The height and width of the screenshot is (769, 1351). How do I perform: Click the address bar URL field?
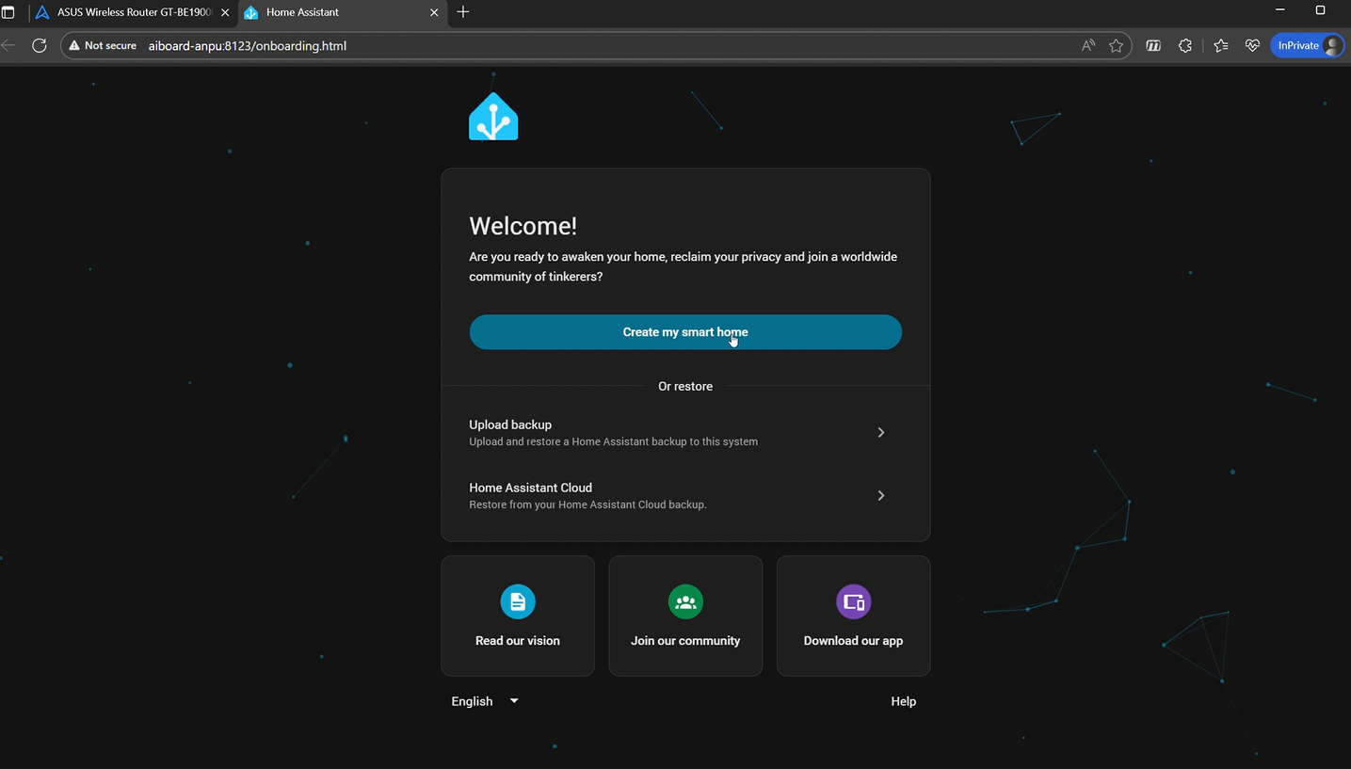point(565,45)
